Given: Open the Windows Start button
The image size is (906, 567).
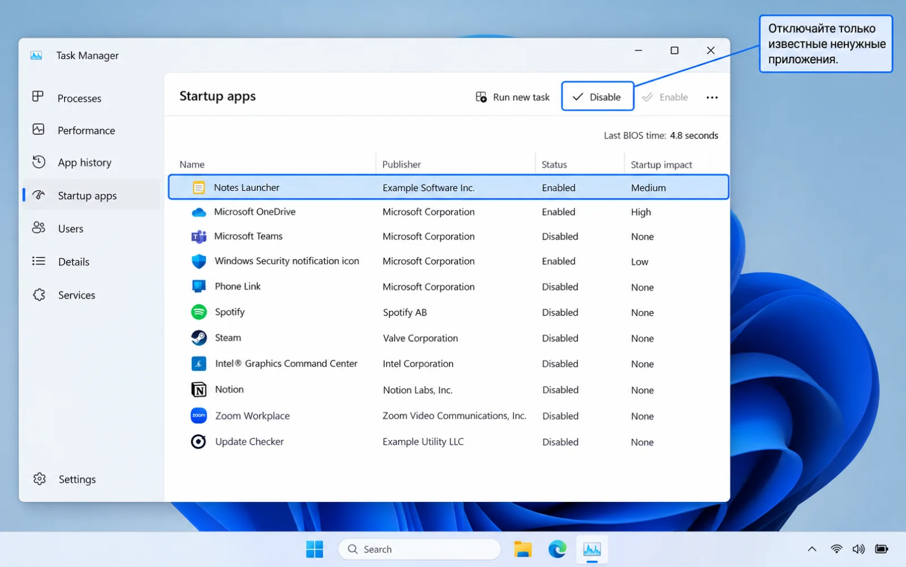Looking at the screenshot, I should pos(314,549).
